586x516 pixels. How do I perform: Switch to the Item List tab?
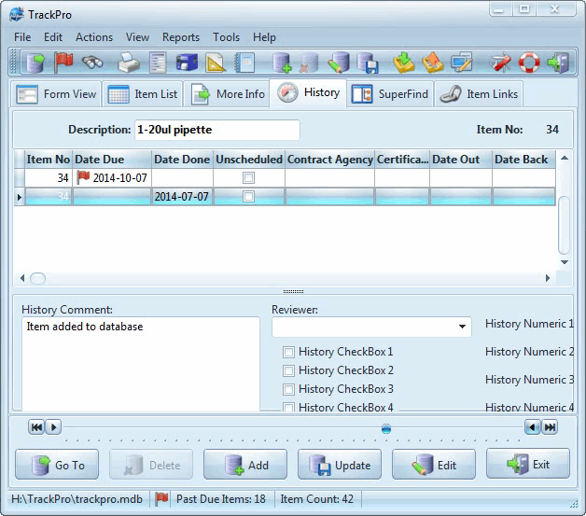[143, 94]
